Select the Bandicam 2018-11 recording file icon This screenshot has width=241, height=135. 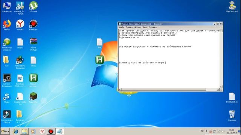[x=20, y=81]
